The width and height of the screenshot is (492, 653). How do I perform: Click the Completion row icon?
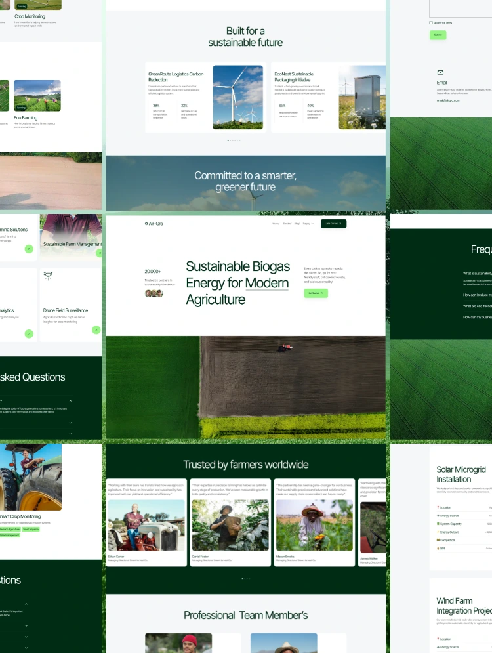tap(438, 540)
